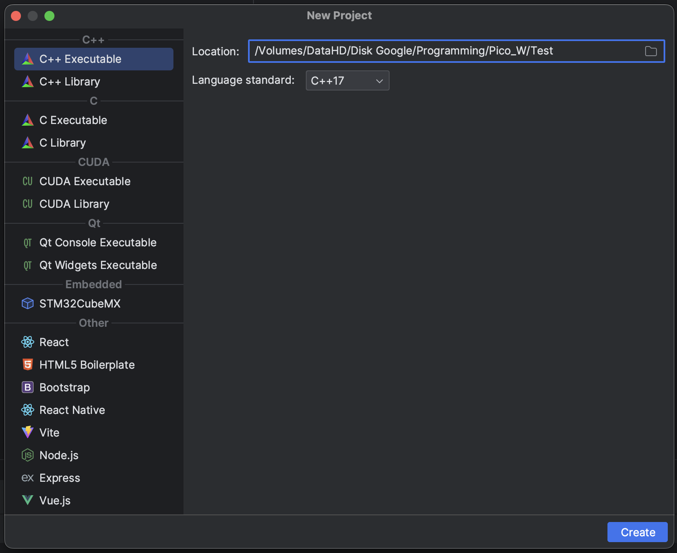677x553 pixels.
Task: Pick CUDA Executable from the list
Action: click(94, 181)
